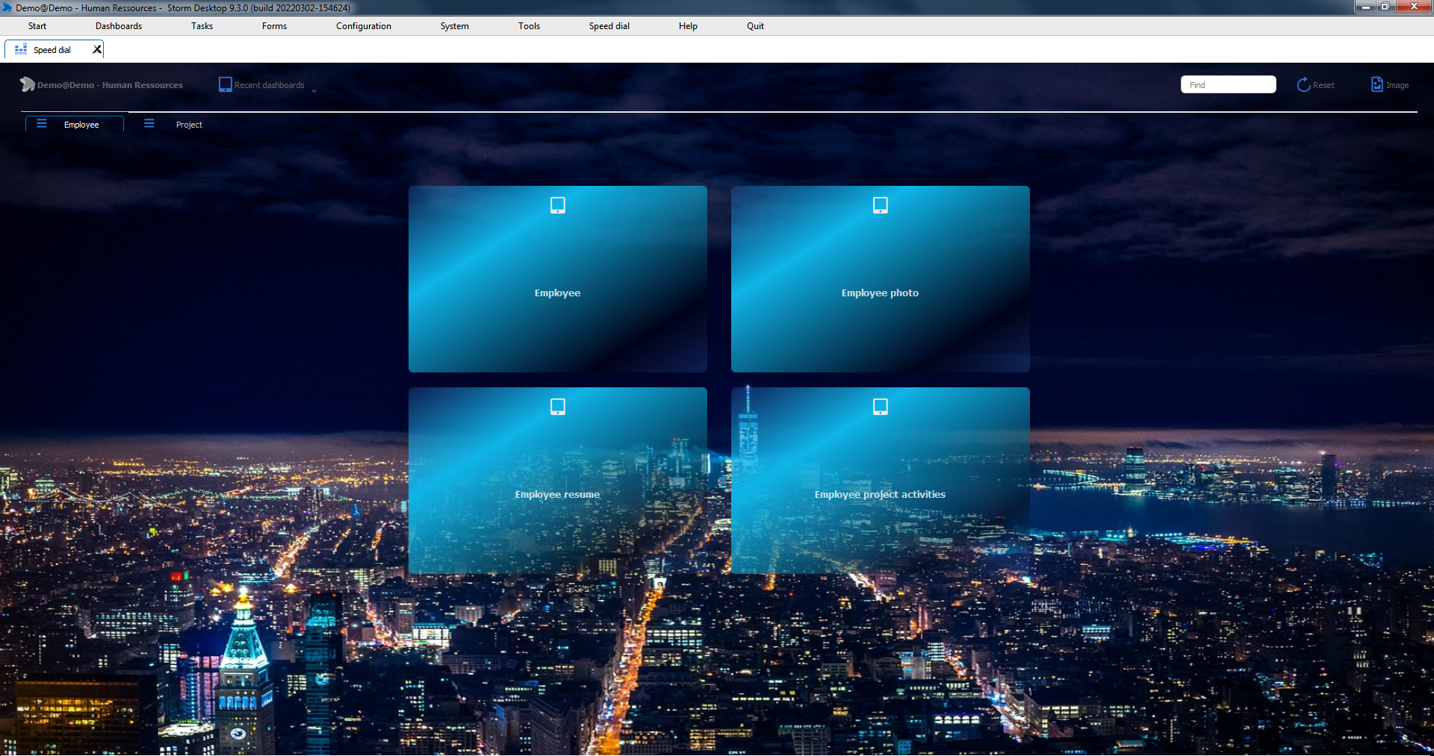The image size is (1434, 756).
Task: Open the Dashboards menu
Action: pyautogui.click(x=119, y=26)
